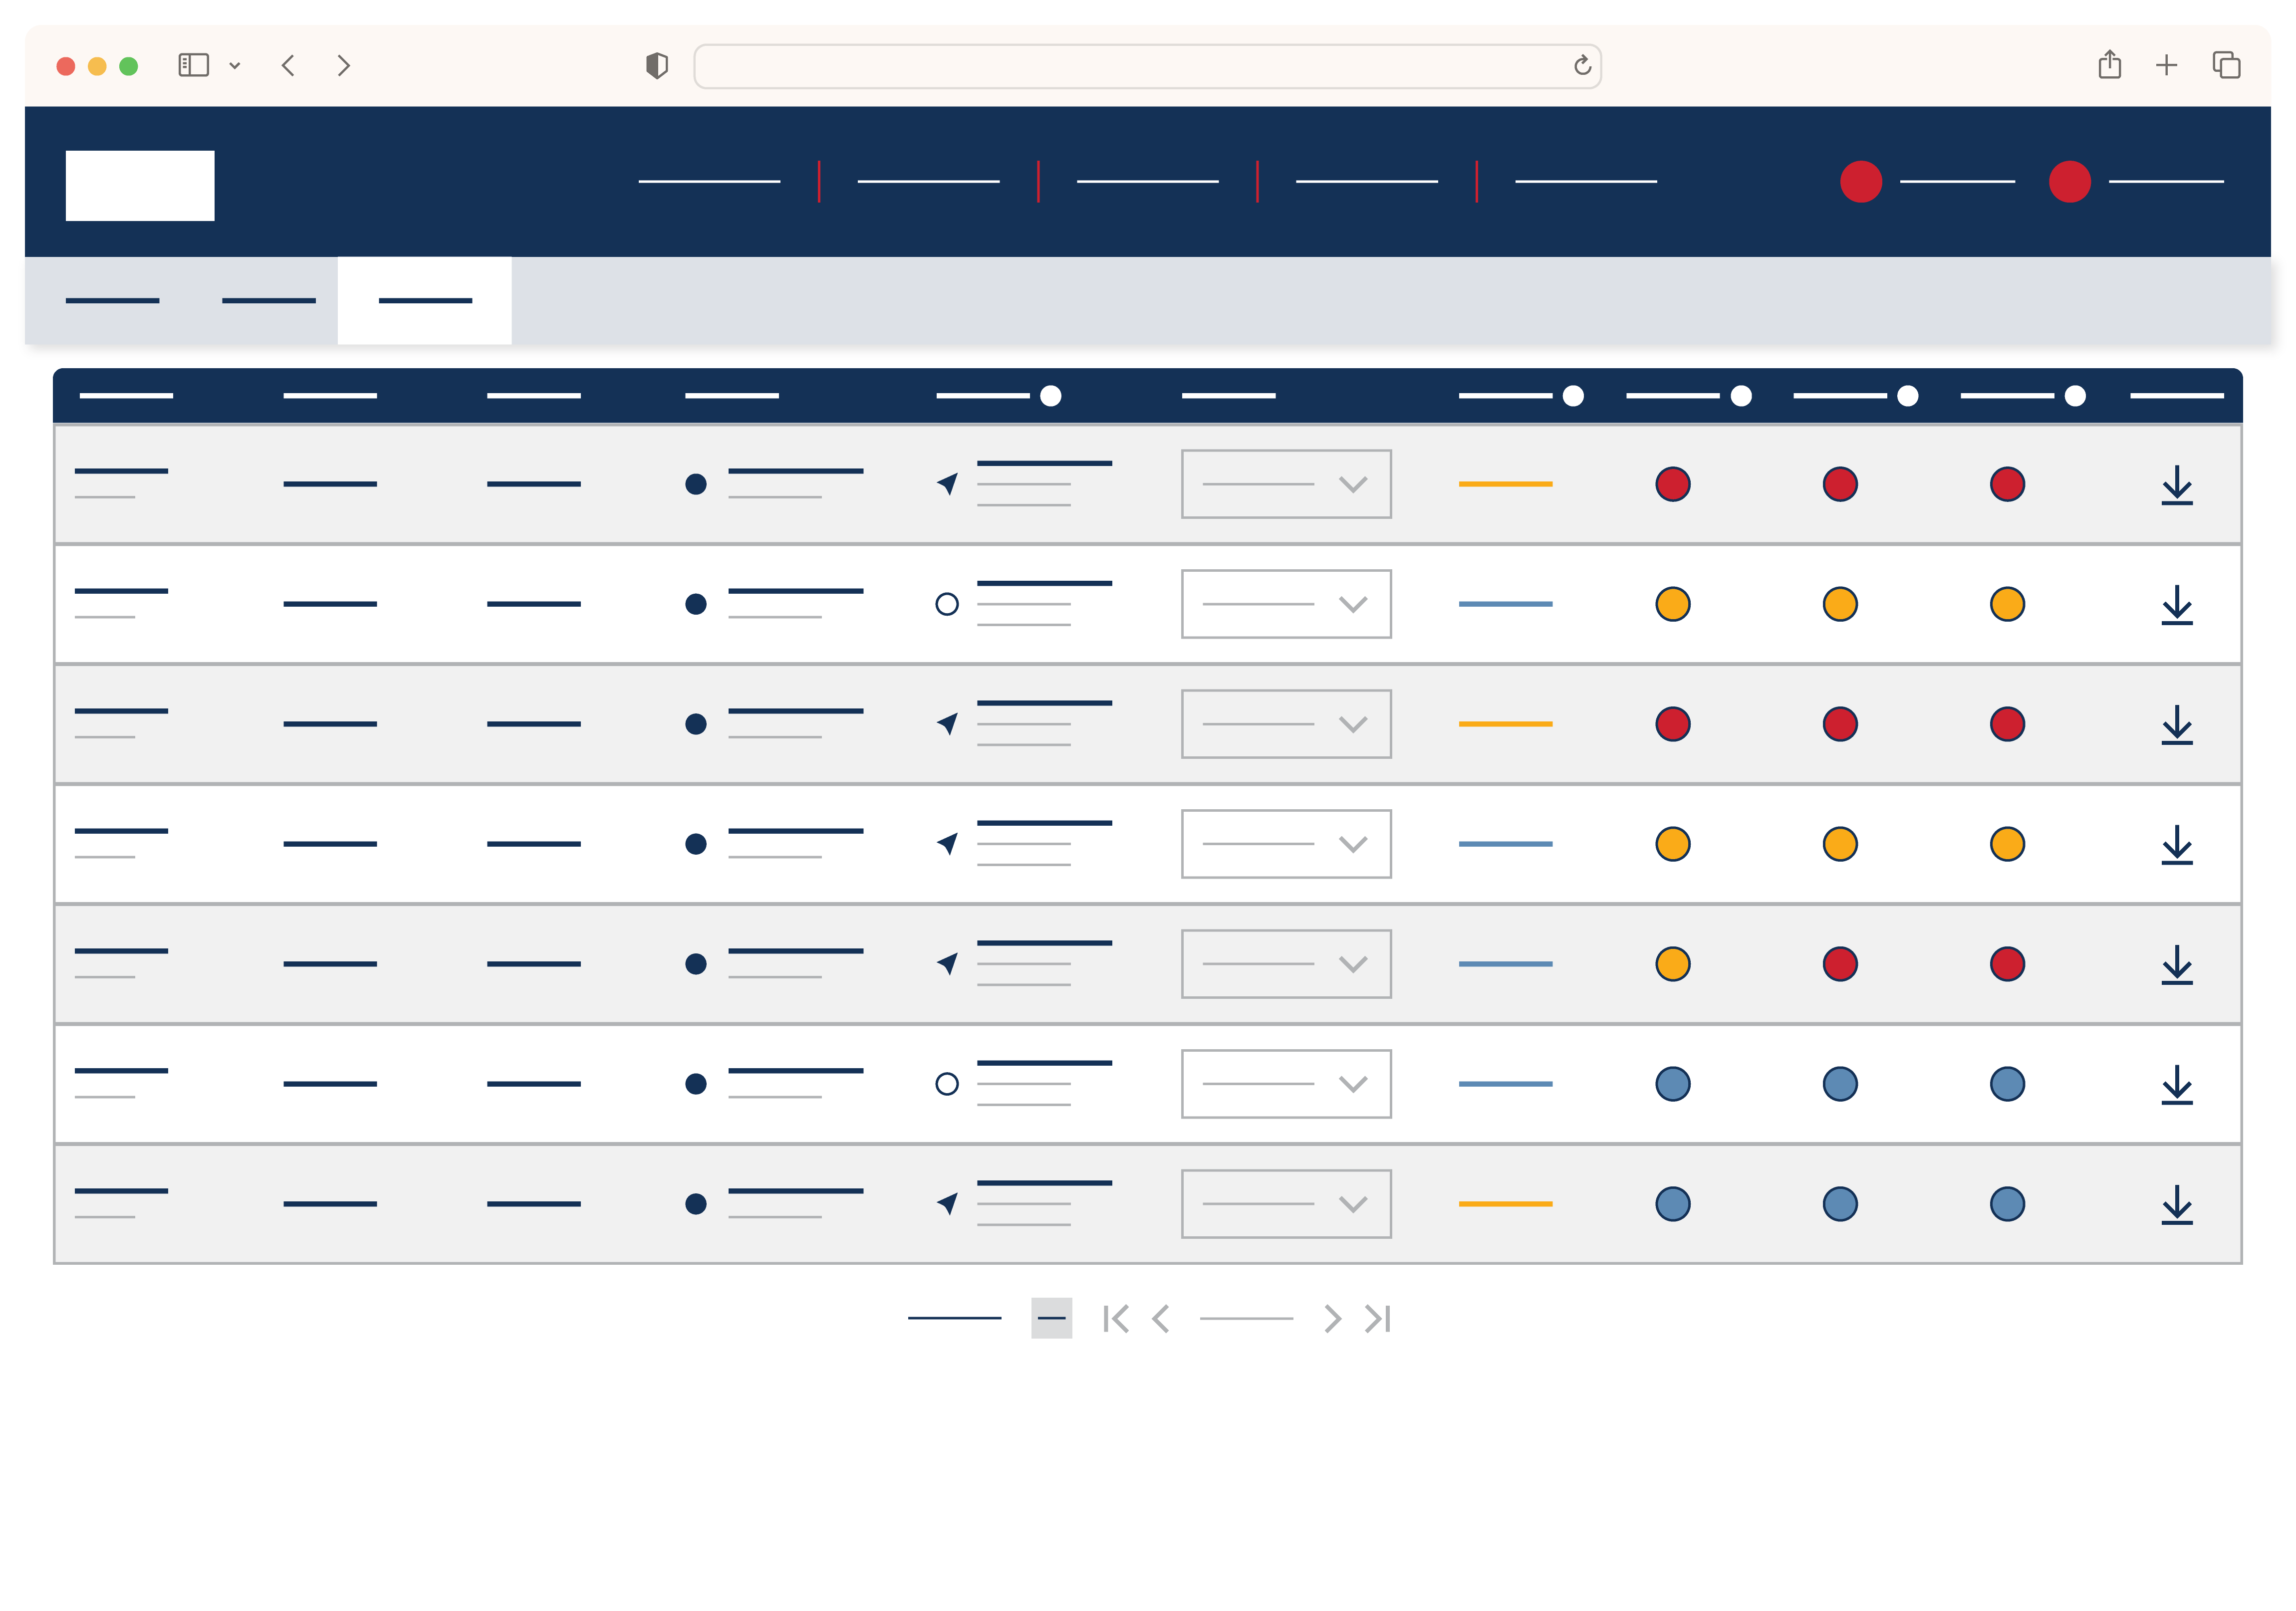Toggle first orange status dot in second row
2296x1611 pixels.
pos(1673,604)
